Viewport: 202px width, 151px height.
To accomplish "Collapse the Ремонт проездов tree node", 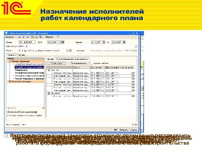I will [x=10, y=61].
